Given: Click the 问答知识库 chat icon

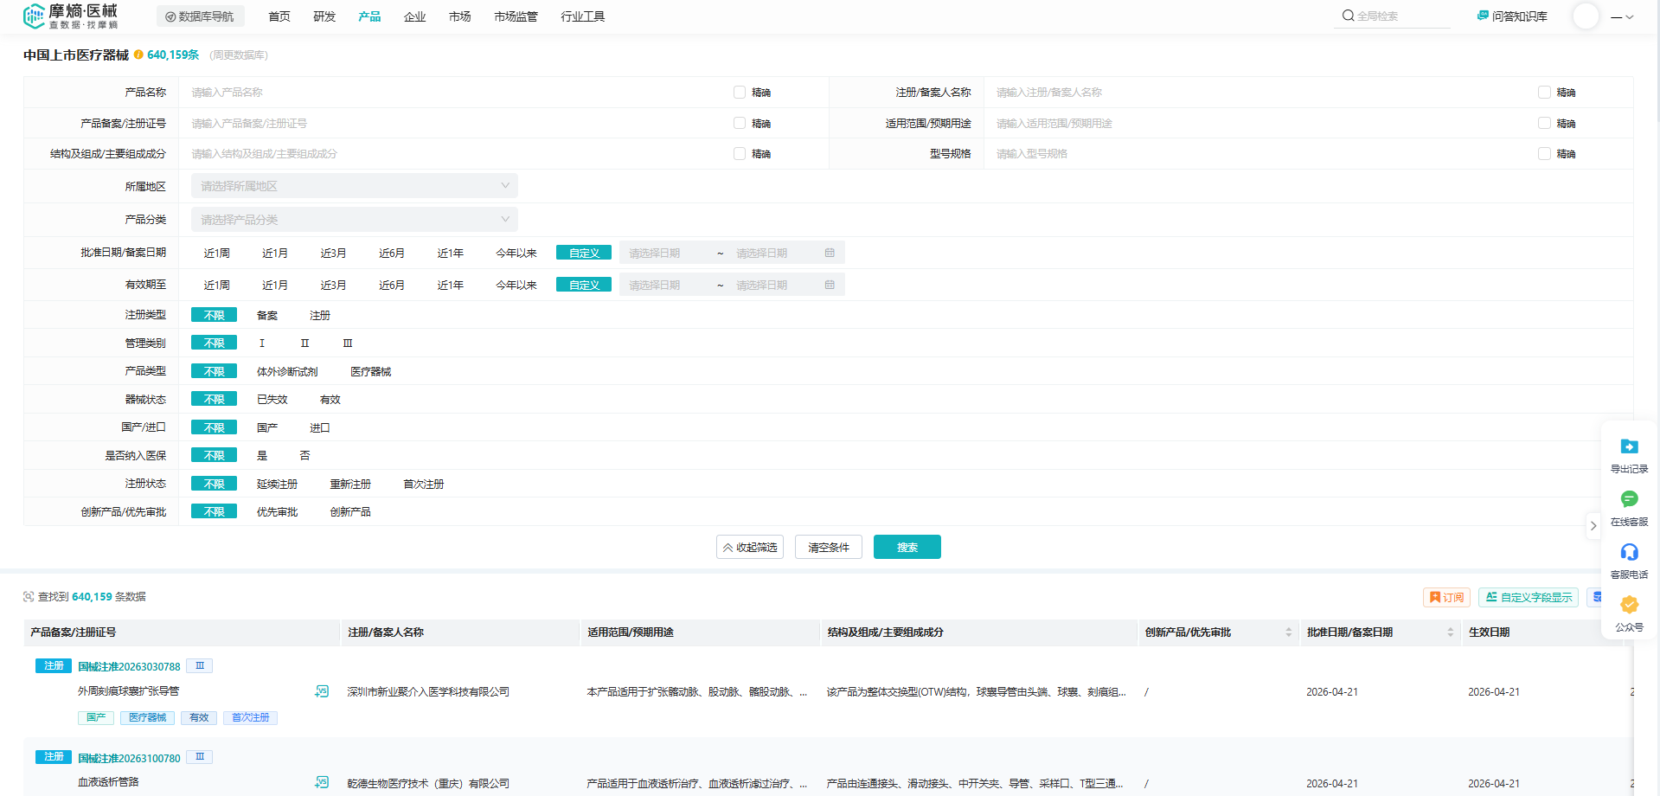Looking at the screenshot, I should (x=1483, y=16).
